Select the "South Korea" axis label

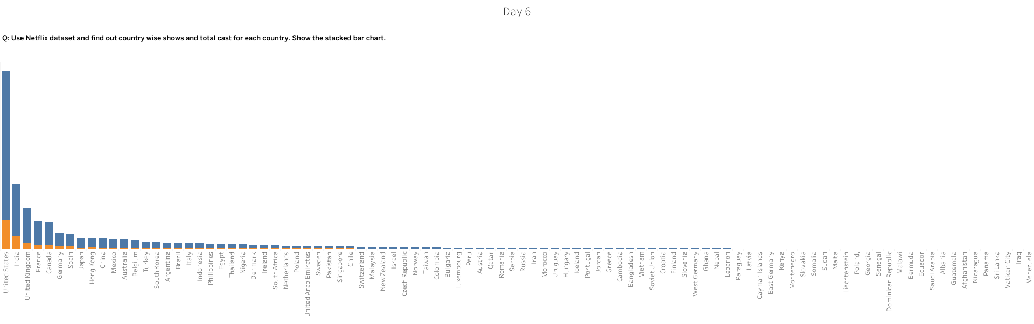[157, 271]
